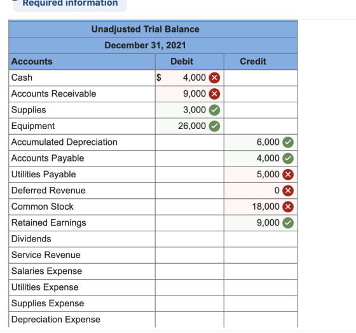Viewport: 356px width, 333px height.
Task: Select the Supplies Expense account label
Action: [x=48, y=303]
